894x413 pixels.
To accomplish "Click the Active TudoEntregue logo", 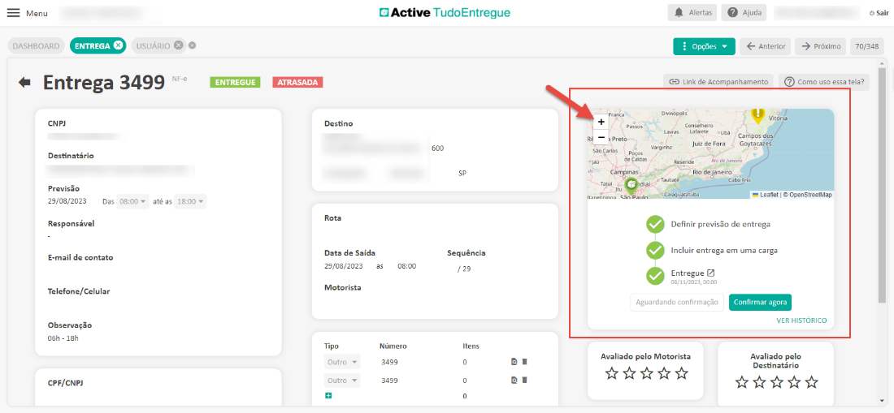I will [x=445, y=12].
